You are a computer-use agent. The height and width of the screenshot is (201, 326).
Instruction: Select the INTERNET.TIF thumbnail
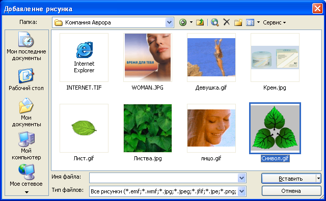coord(84,58)
